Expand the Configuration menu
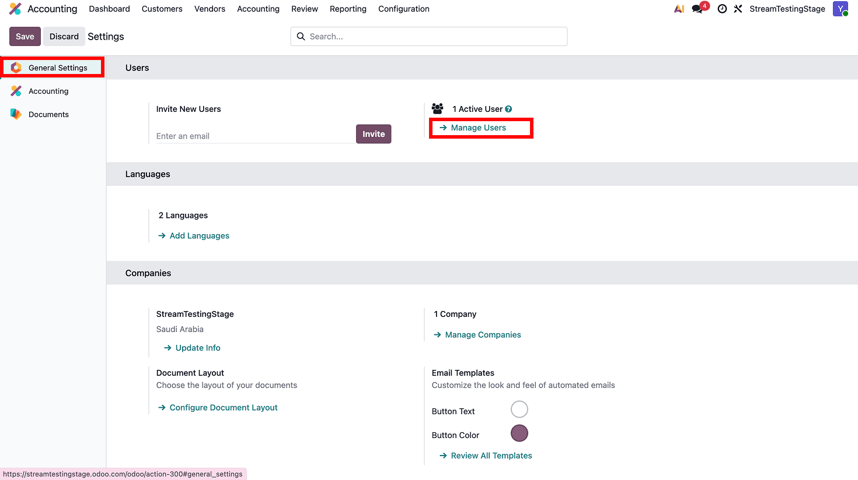Image resolution: width=858 pixels, height=480 pixels. [404, 9]
